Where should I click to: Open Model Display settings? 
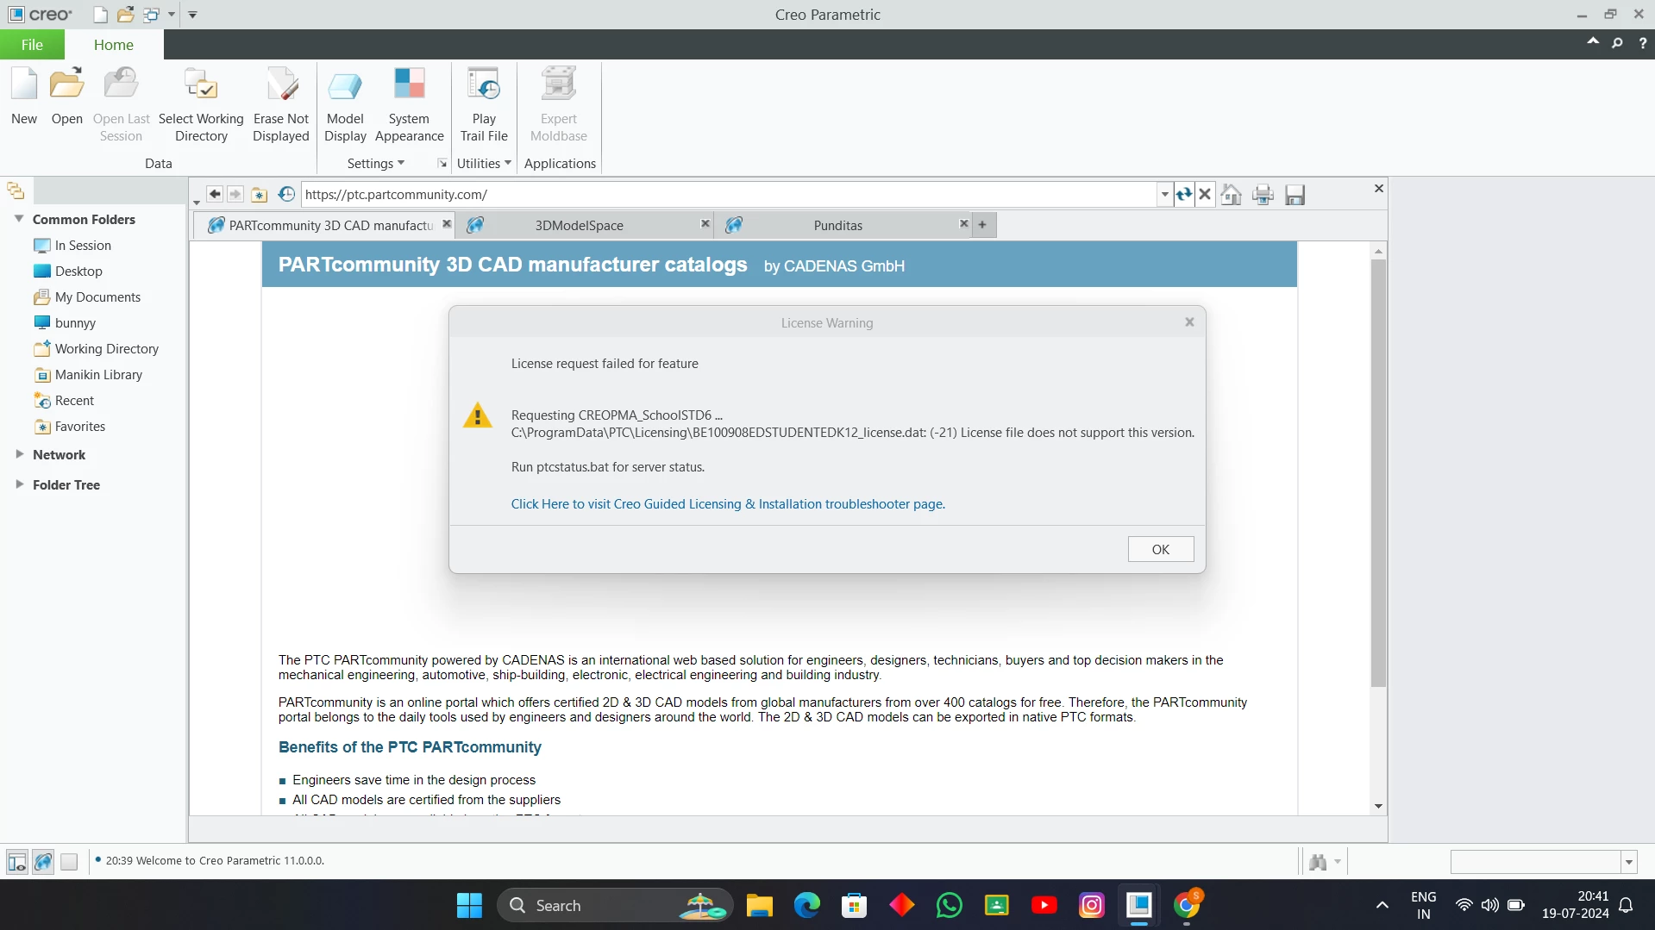click(345, 105)
